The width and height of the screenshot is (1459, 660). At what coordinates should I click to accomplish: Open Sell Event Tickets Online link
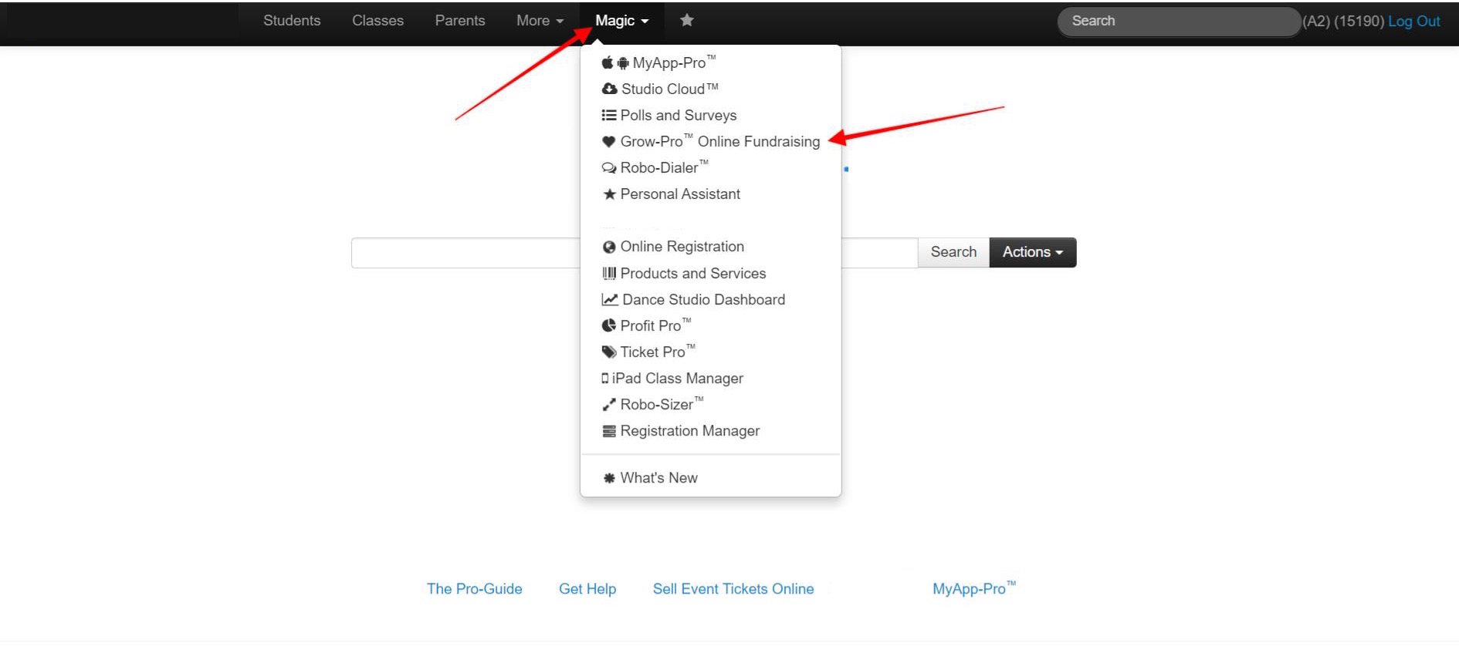(x=733, y=589)
